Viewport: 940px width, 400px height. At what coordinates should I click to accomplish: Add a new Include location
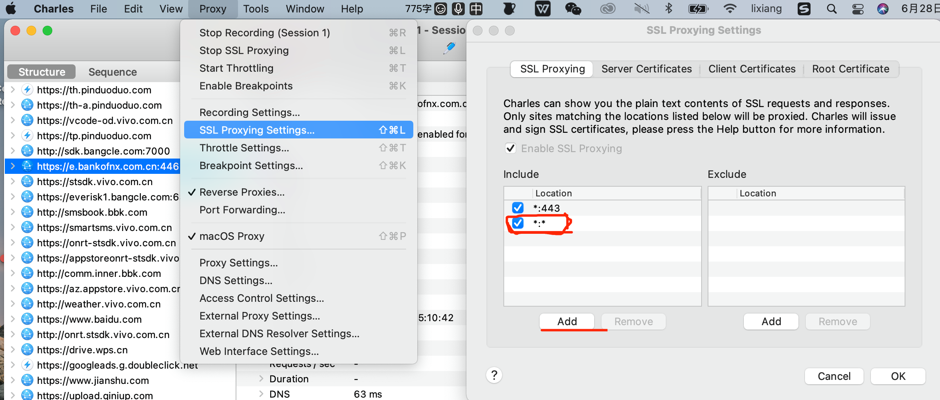click(567, 322)
